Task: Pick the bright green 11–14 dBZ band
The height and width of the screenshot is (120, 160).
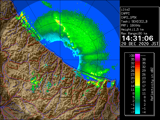Action: pos(137,89)
